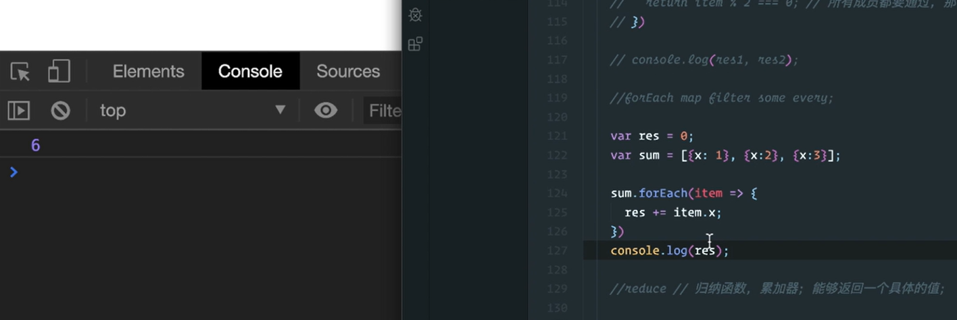Viewport: 957px width, 320px height.
Task: Switch to the Sources tab
Action: (348, 71)
